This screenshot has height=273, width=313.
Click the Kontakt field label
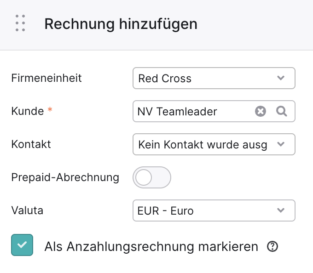(x=31, y=144)
